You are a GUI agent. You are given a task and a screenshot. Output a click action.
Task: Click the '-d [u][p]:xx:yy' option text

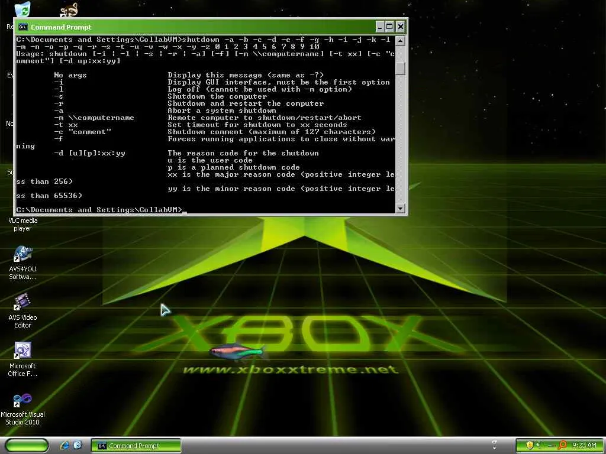[x=89, y=153]
